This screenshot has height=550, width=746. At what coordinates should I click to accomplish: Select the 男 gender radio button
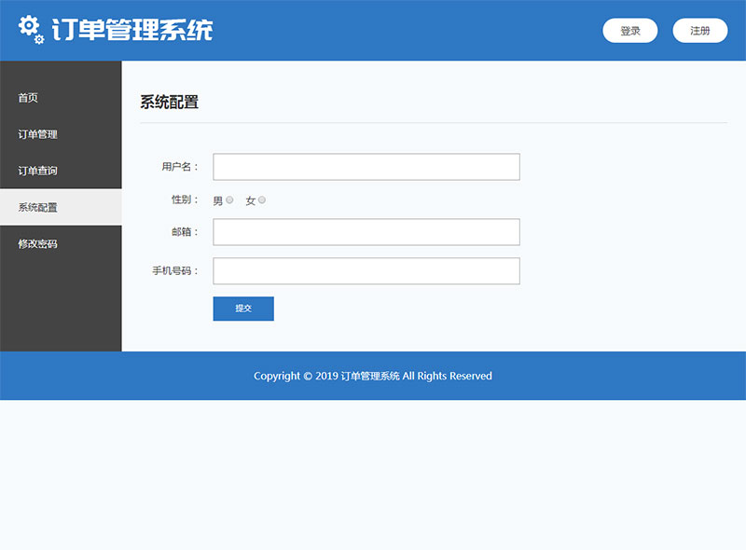pos(229,199)
